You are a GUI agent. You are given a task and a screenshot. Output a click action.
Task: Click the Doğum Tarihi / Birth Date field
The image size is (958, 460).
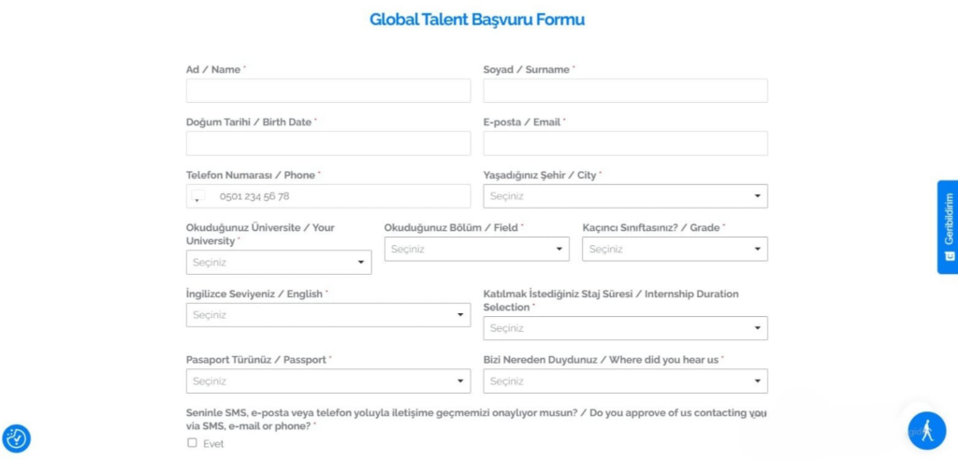pyautogui.click(x=328, y=143)
